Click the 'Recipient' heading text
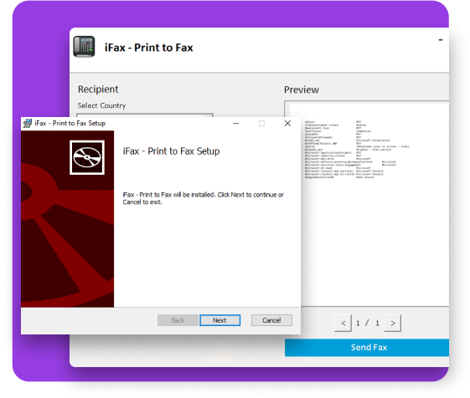Image resolution: width=470 pixels, height=398 pixels. [x=98, y=89]
